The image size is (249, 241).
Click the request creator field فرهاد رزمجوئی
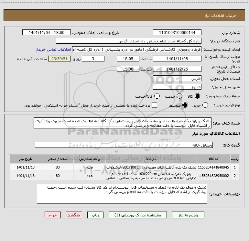pyautogui.click(x=137, y=49)
